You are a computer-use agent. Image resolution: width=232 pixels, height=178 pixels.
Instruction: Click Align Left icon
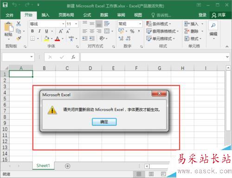point(85,31)
